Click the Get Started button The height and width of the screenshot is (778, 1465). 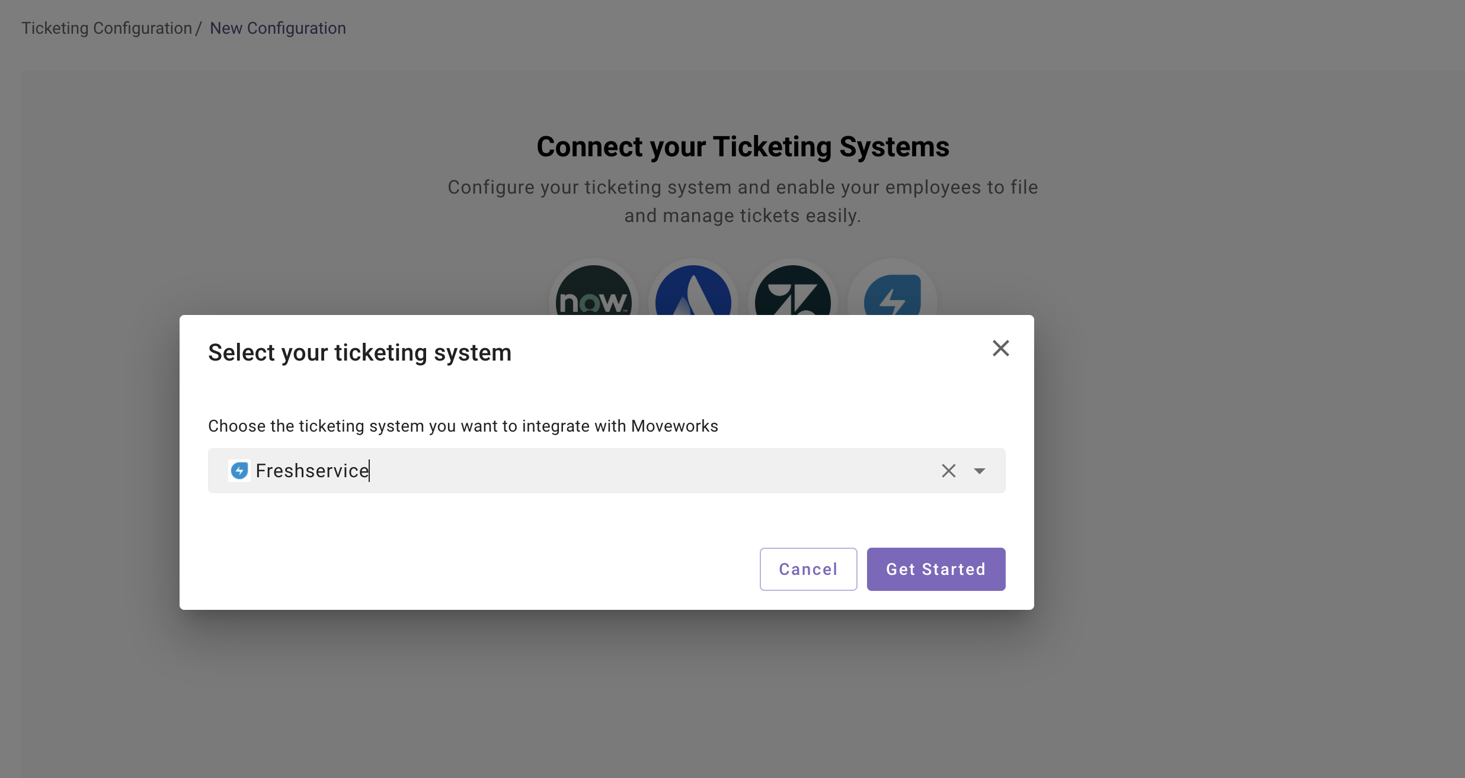click(935, 569)
